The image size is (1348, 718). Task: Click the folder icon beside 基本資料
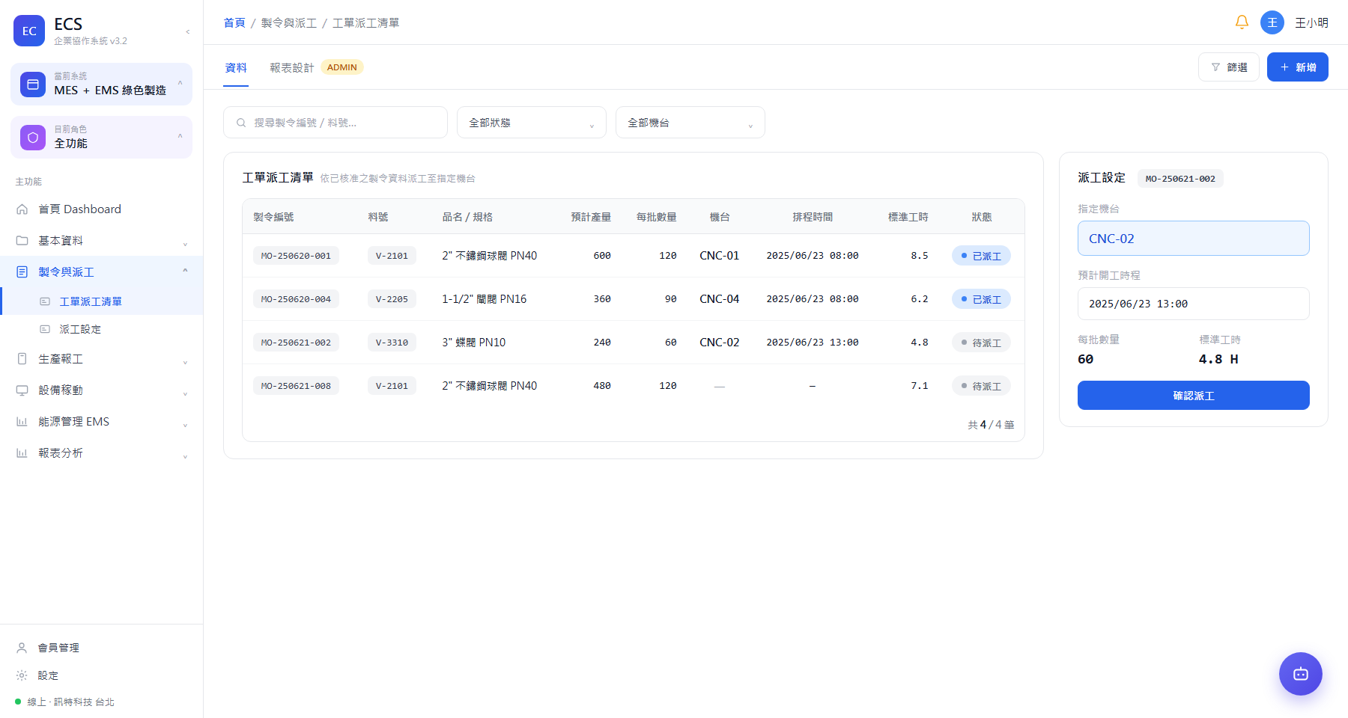click(22, 241)
